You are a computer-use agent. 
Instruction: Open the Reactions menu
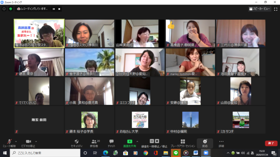click(205, 141)
